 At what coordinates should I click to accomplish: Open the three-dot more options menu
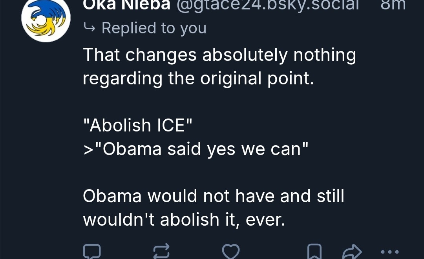click(x=390, y=252)
